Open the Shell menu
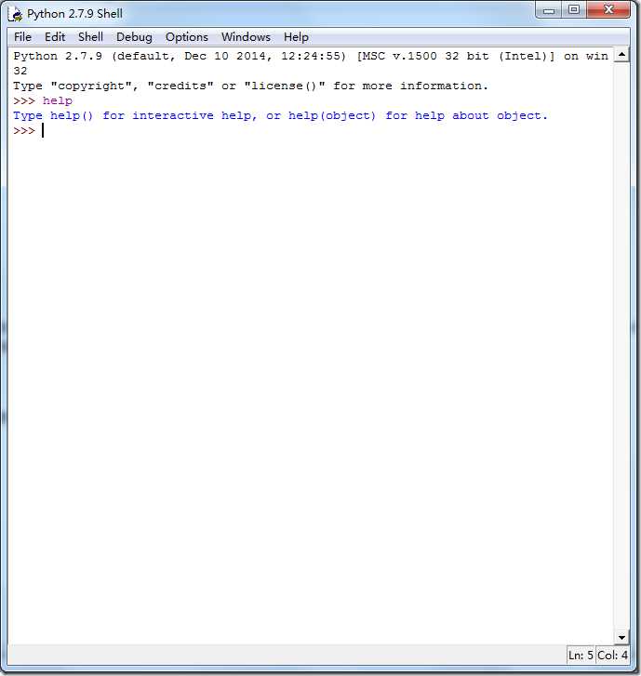The height and width of the screenshot is (676, 641). point(90,37)
